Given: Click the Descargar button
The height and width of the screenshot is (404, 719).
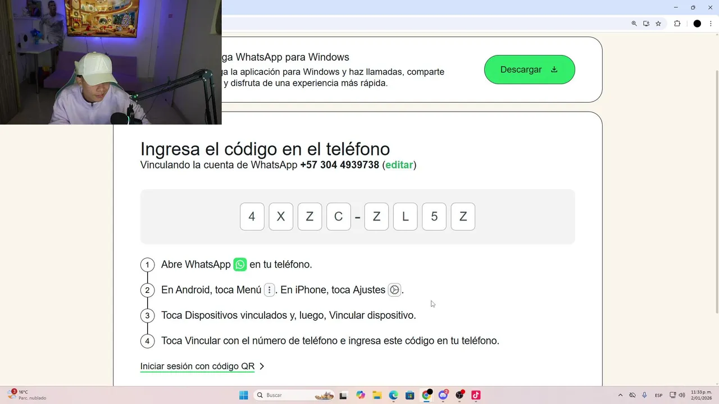Looking at the screenshot, I should 529,70.
